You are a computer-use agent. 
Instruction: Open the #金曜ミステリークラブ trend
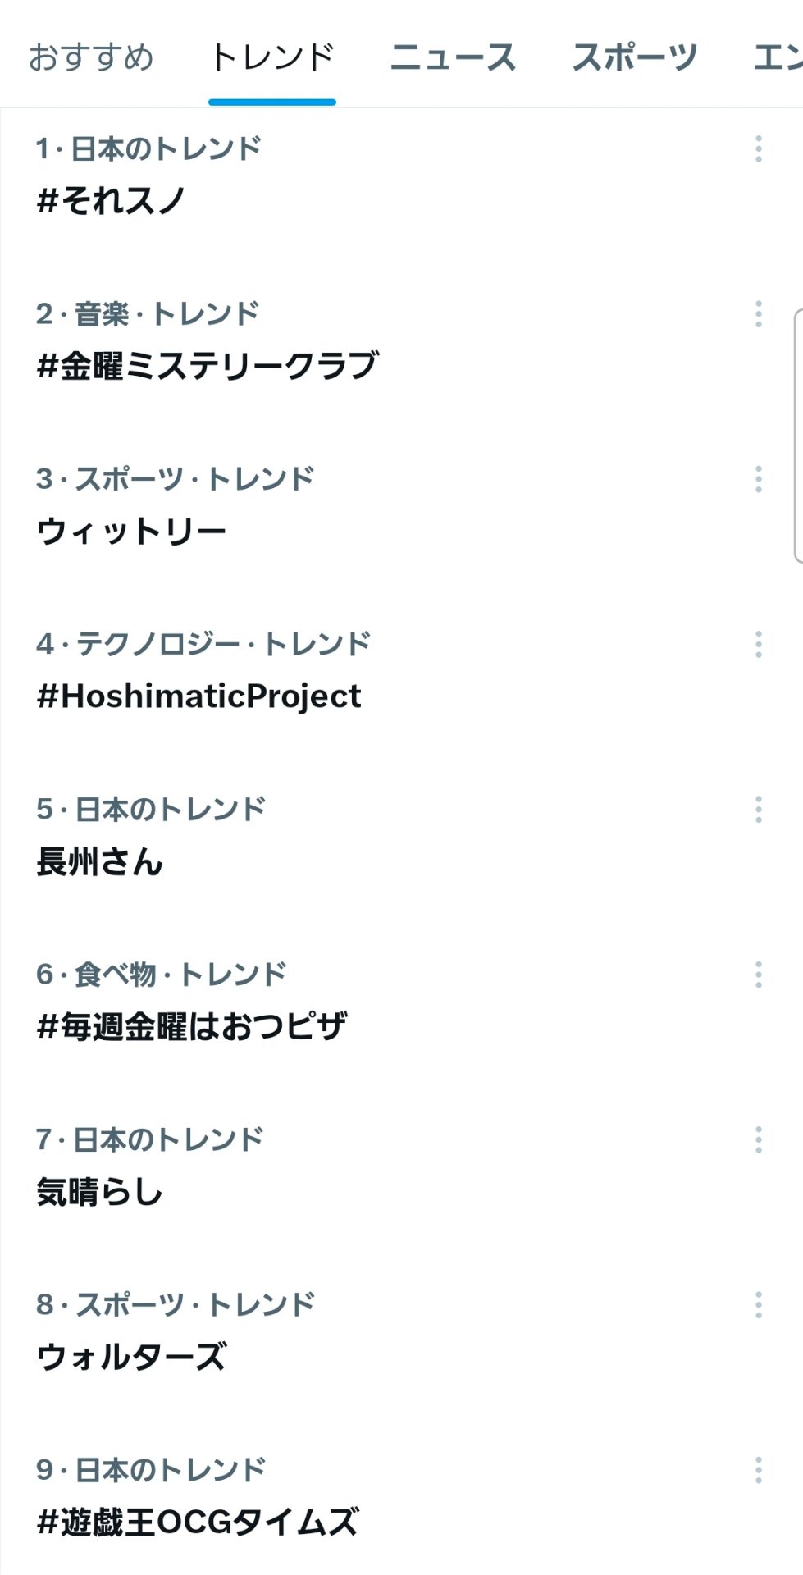point(208,366)
